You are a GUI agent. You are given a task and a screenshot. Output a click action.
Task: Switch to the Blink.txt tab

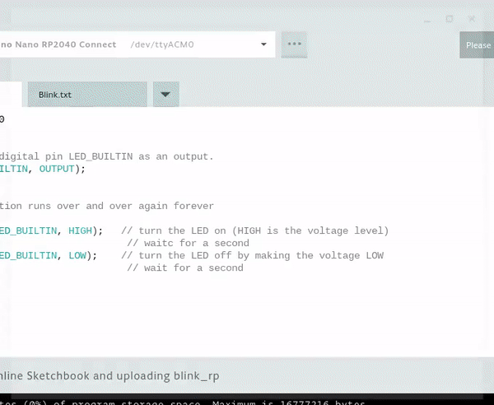pos(86,95)
